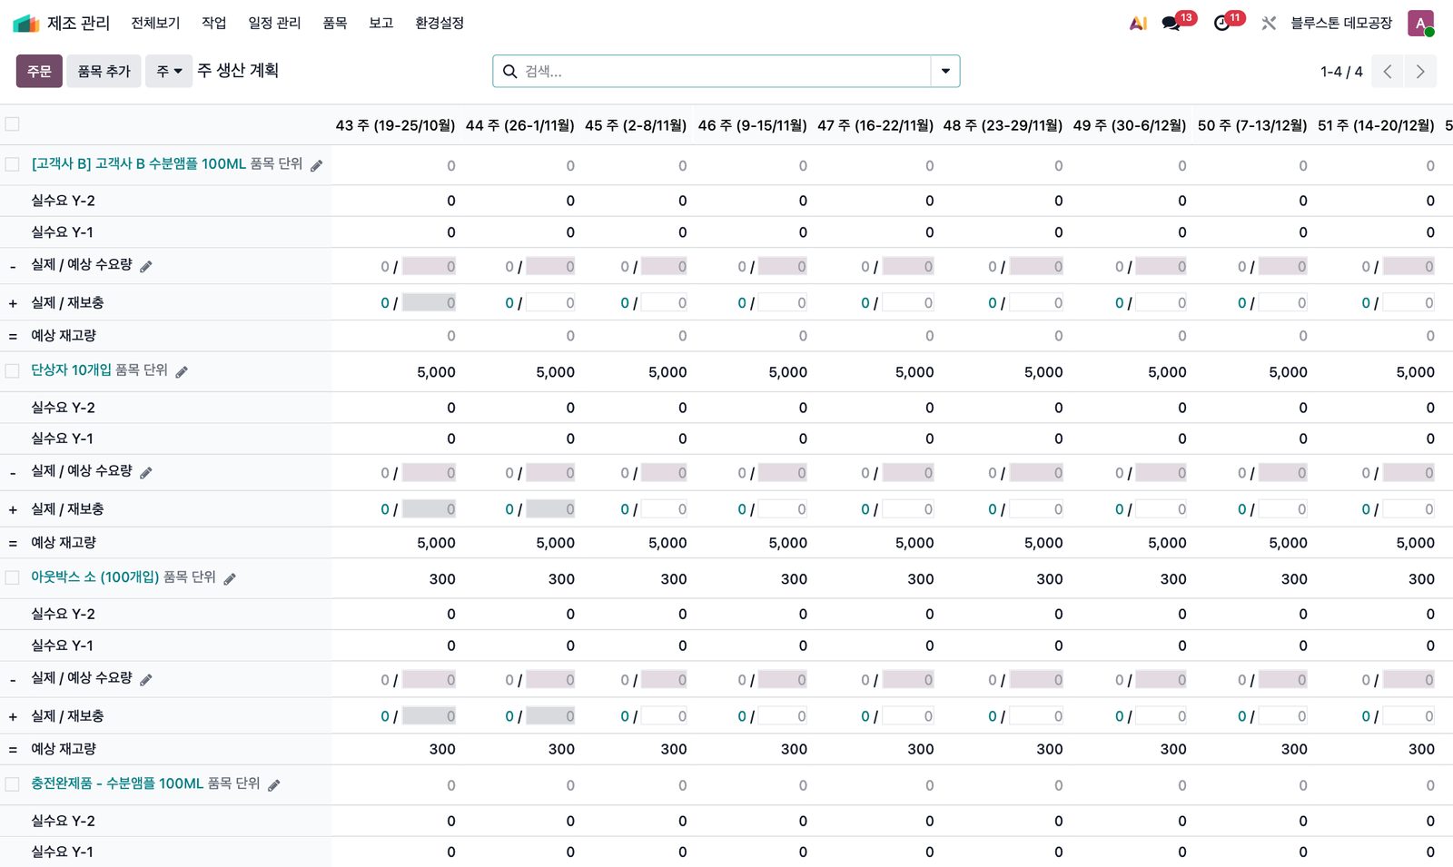Open the 보고 menu
The width and height of the screenshot is (1453, 867).
click(381, 23)
